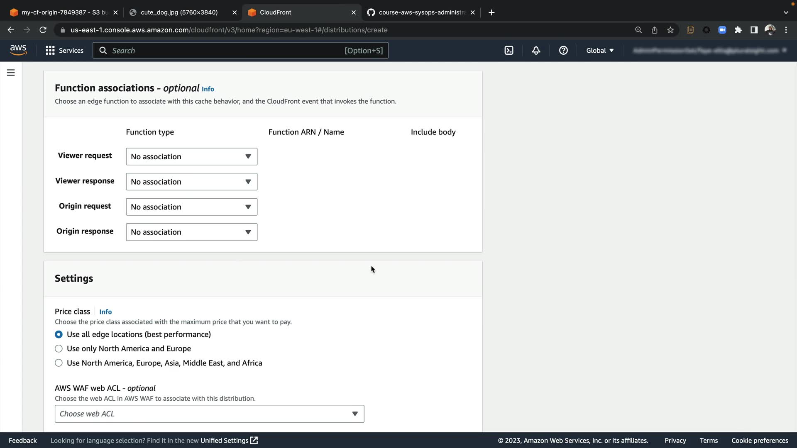797x448 pixels.
Task: Expand the Choose web ACL dropdown
Action: coord(209,414)
